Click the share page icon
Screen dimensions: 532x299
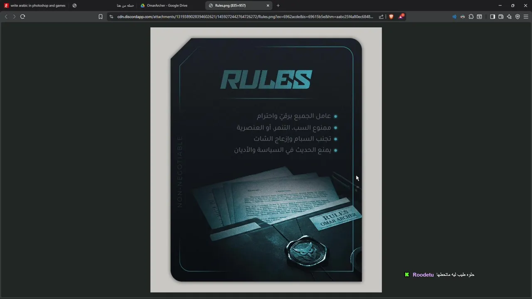pyautogui.click(x=381, y=17)
